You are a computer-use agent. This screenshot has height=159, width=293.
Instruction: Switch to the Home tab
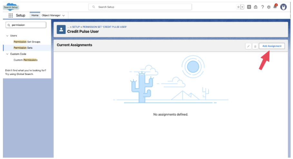point(35,16)
